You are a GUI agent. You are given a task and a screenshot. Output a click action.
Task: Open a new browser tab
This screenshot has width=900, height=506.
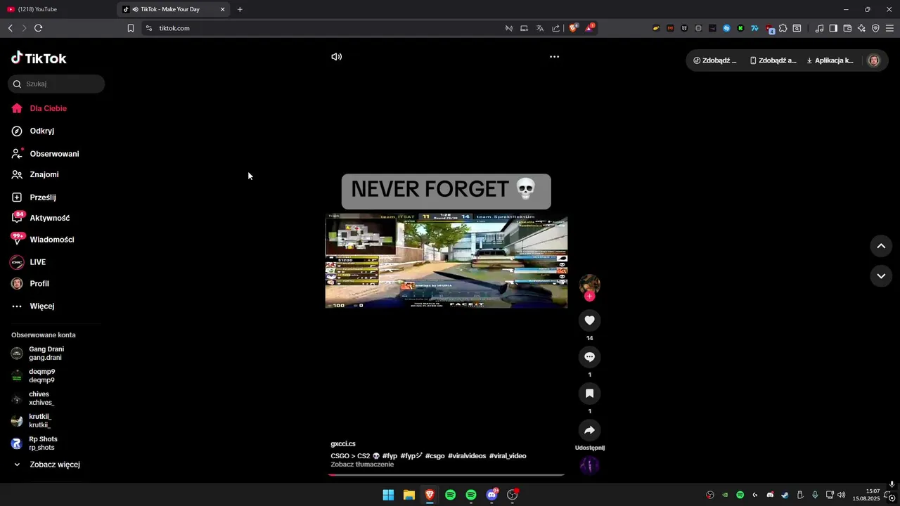(240, 9)
